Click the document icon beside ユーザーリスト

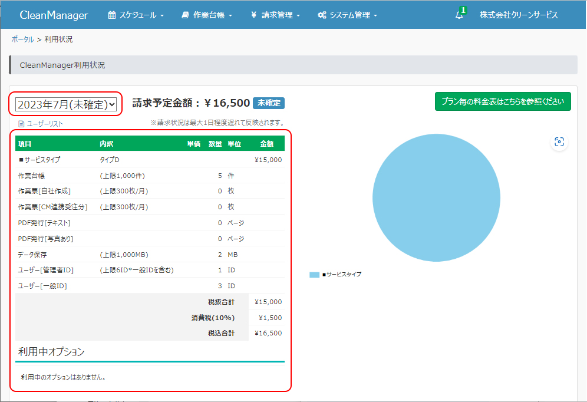(21, 124)
